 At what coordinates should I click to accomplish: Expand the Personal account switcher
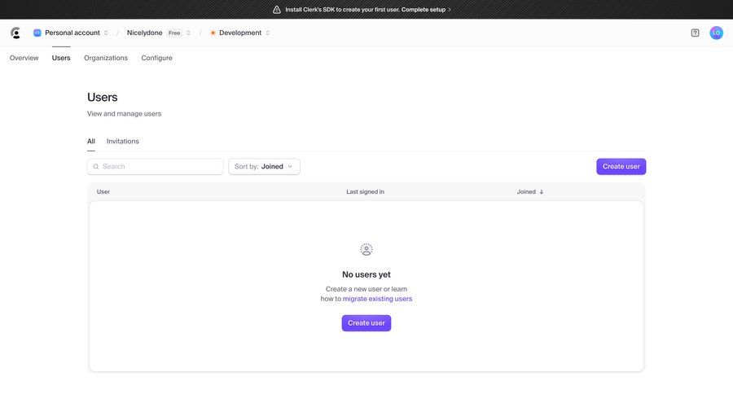pos(72,33)
